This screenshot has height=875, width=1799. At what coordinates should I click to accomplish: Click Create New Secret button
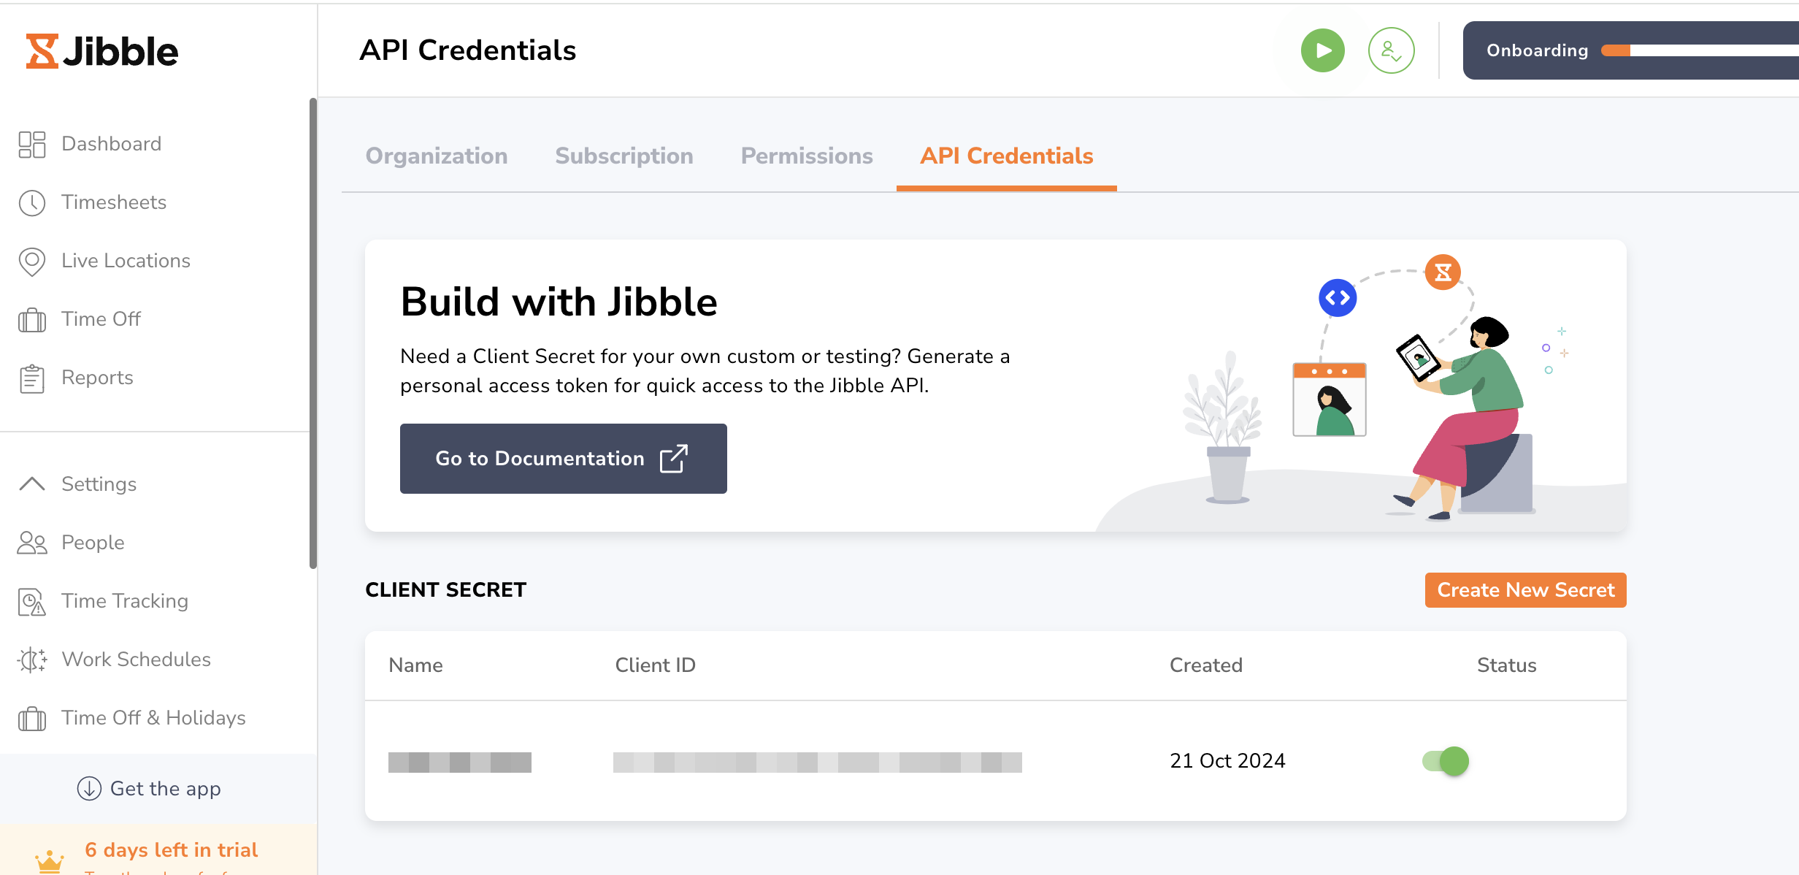coord(1525,590)
